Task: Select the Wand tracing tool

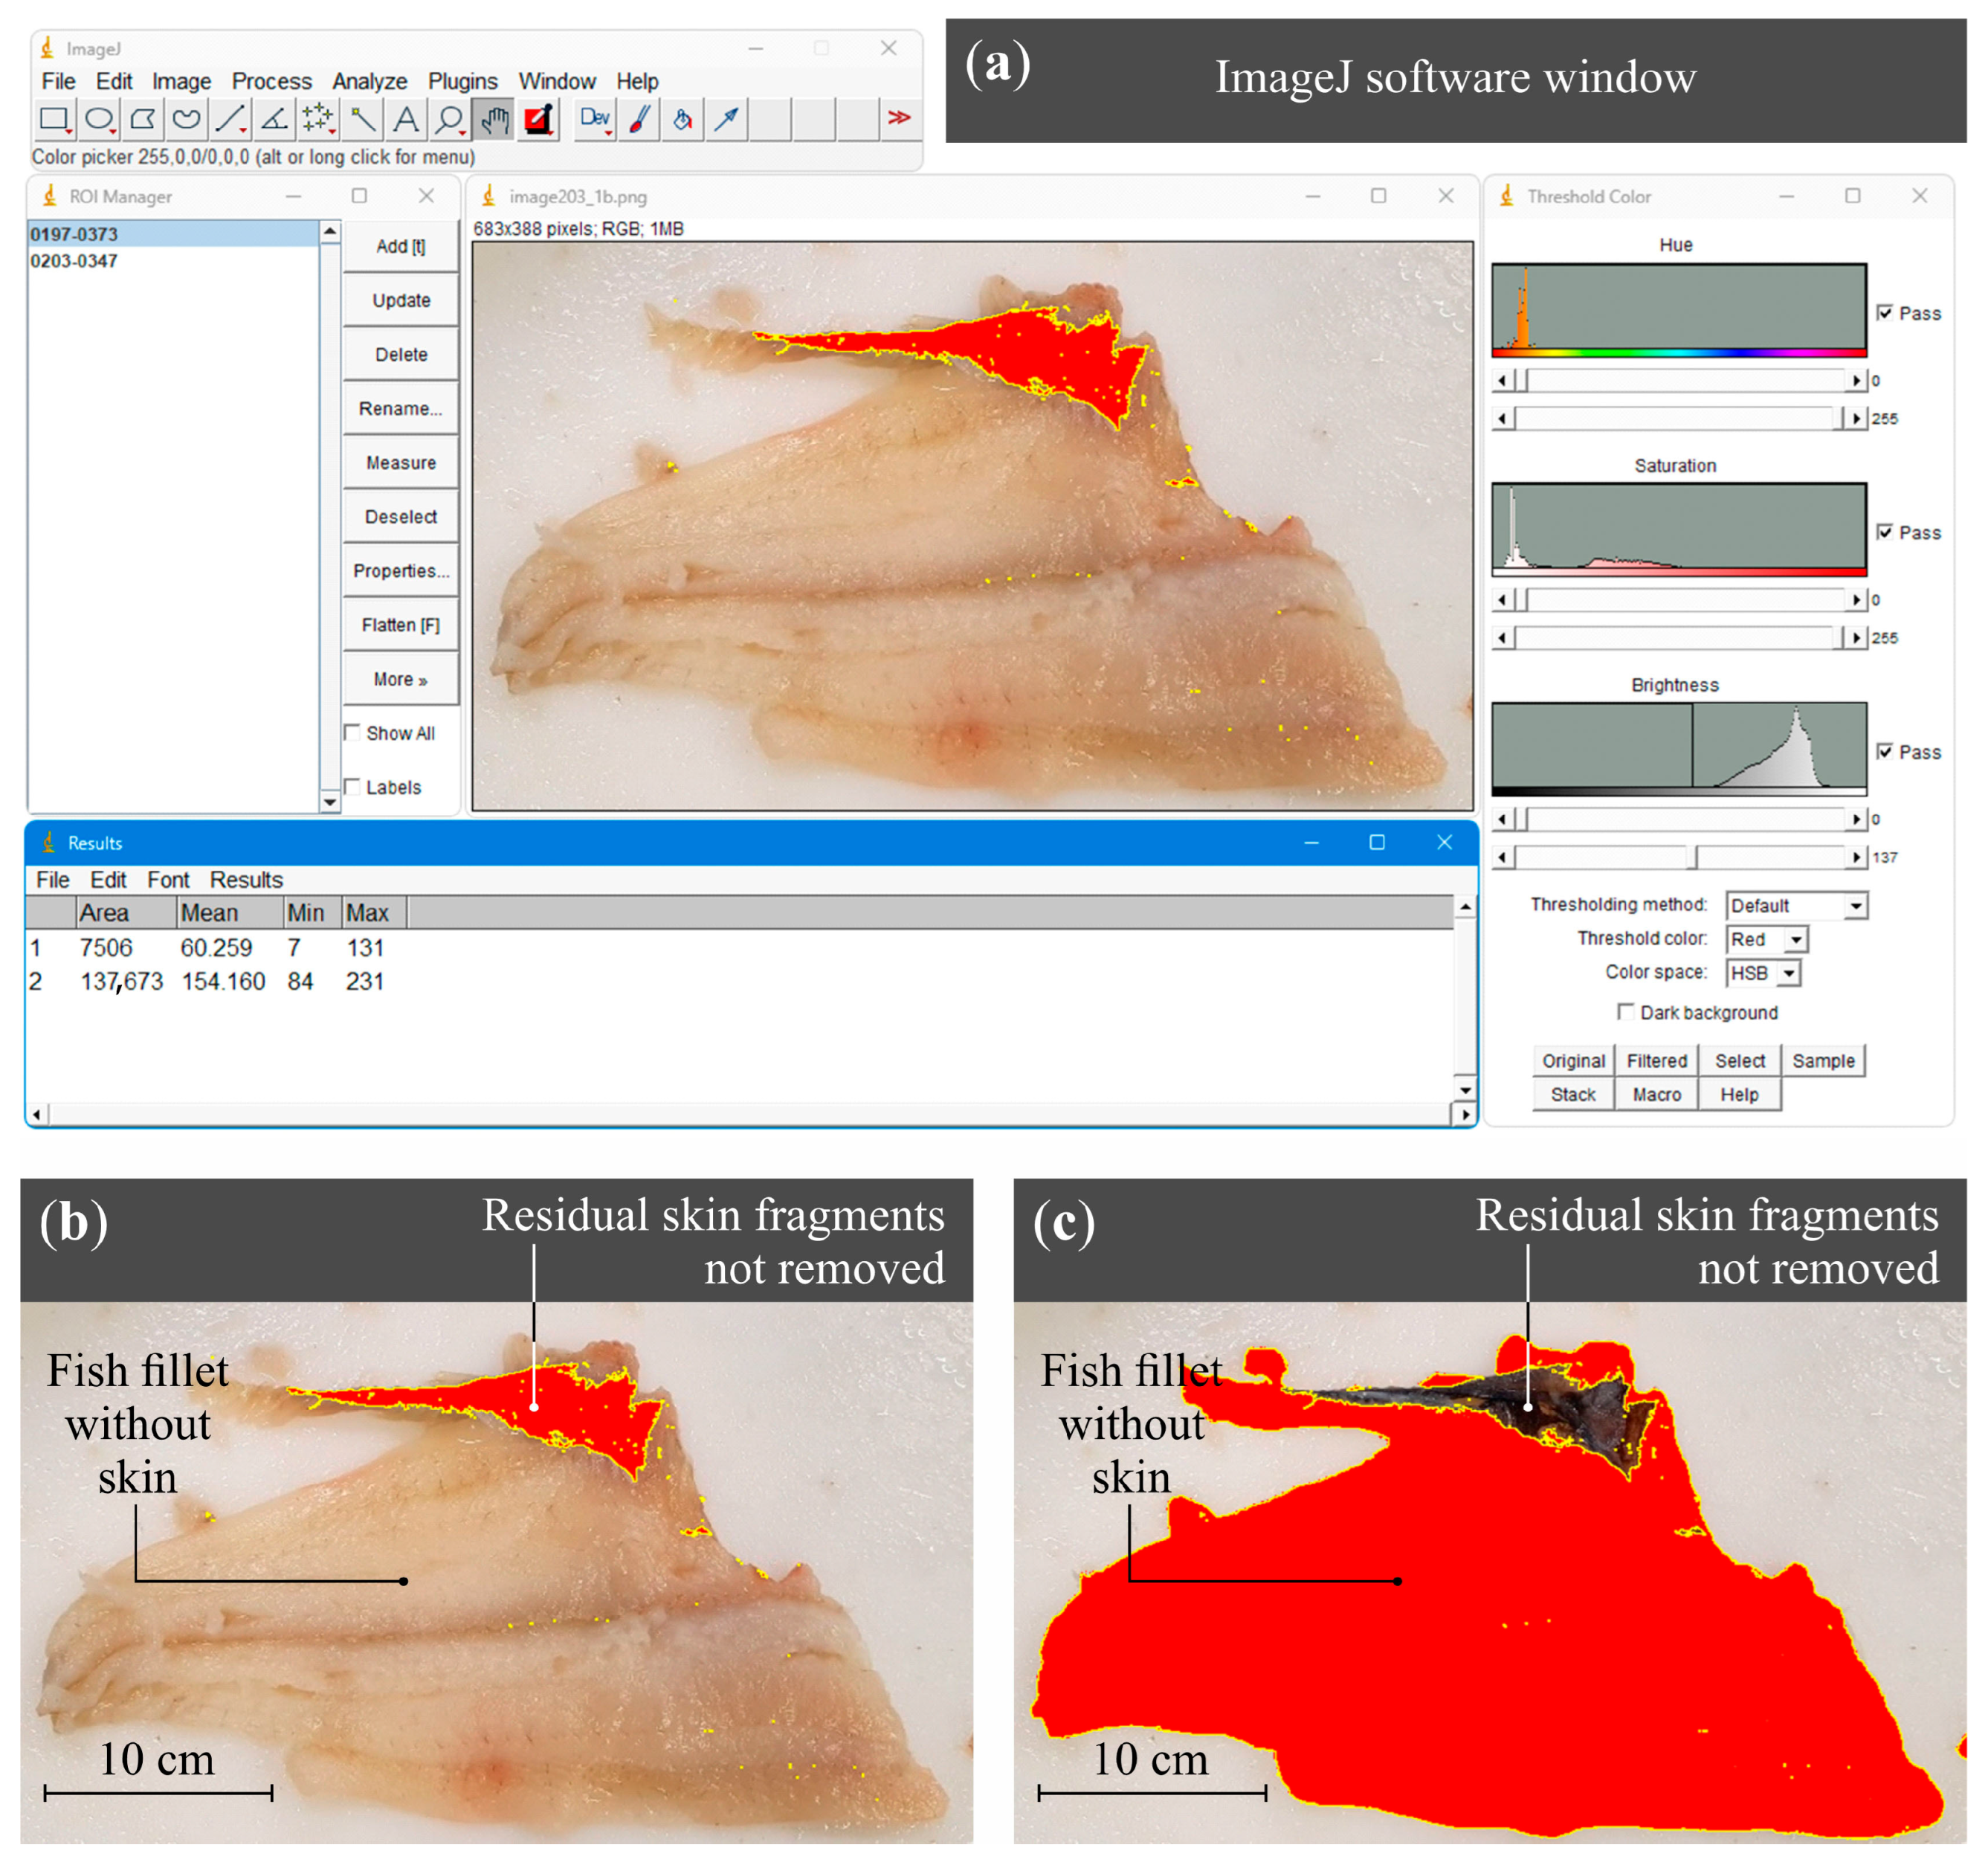Action: click(362, 120)
